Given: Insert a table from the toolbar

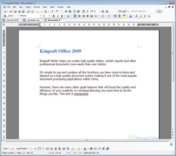Looking at the screenshot, I should coord(74,11).
